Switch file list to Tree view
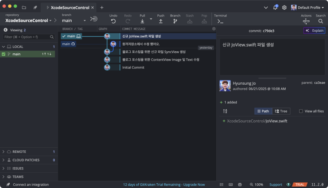 click(x=281, y=111)
